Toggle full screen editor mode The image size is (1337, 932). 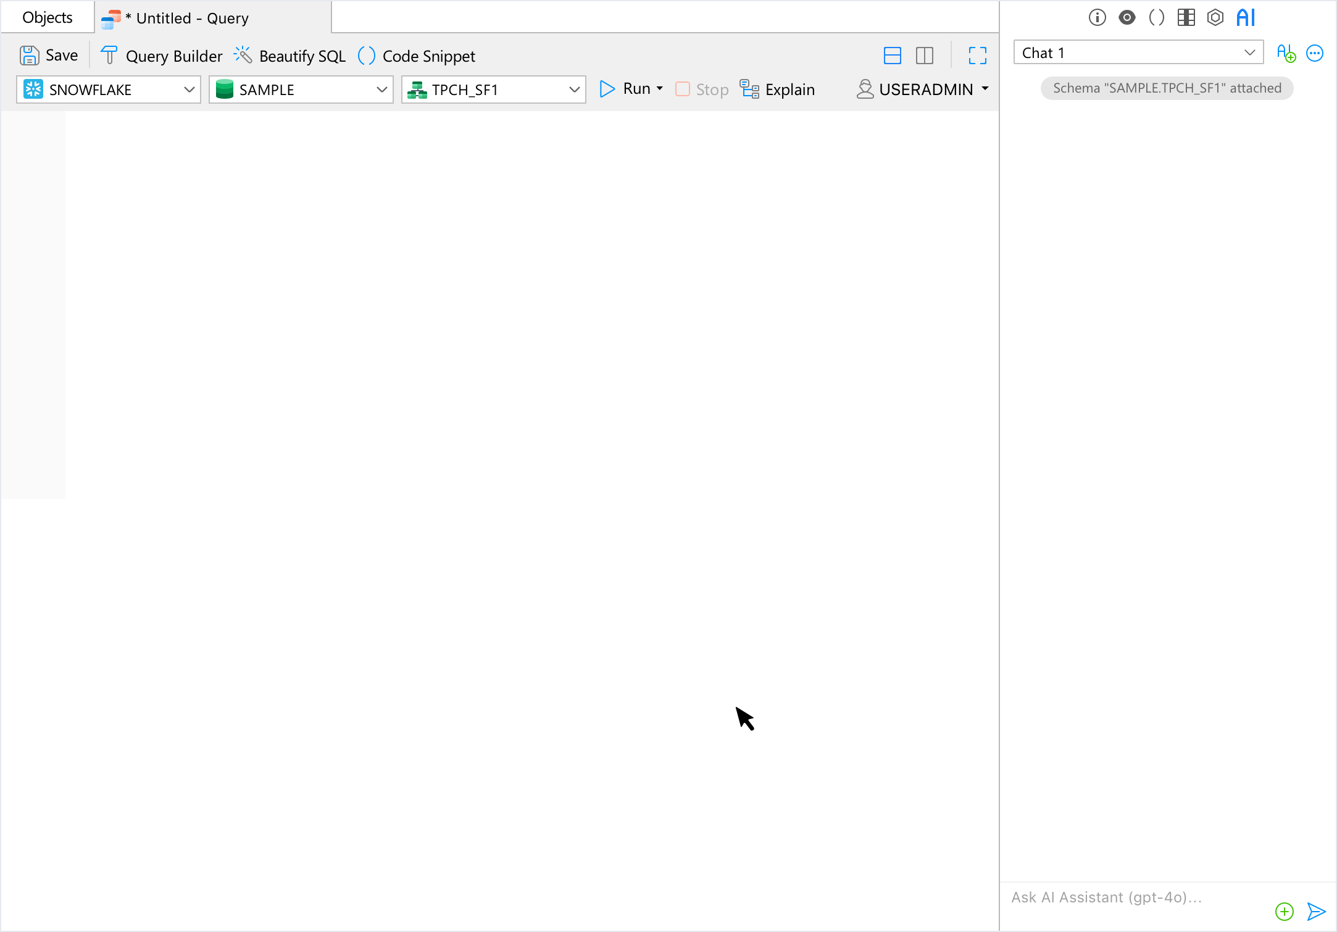pyautogui.click(x=977, y=56)
